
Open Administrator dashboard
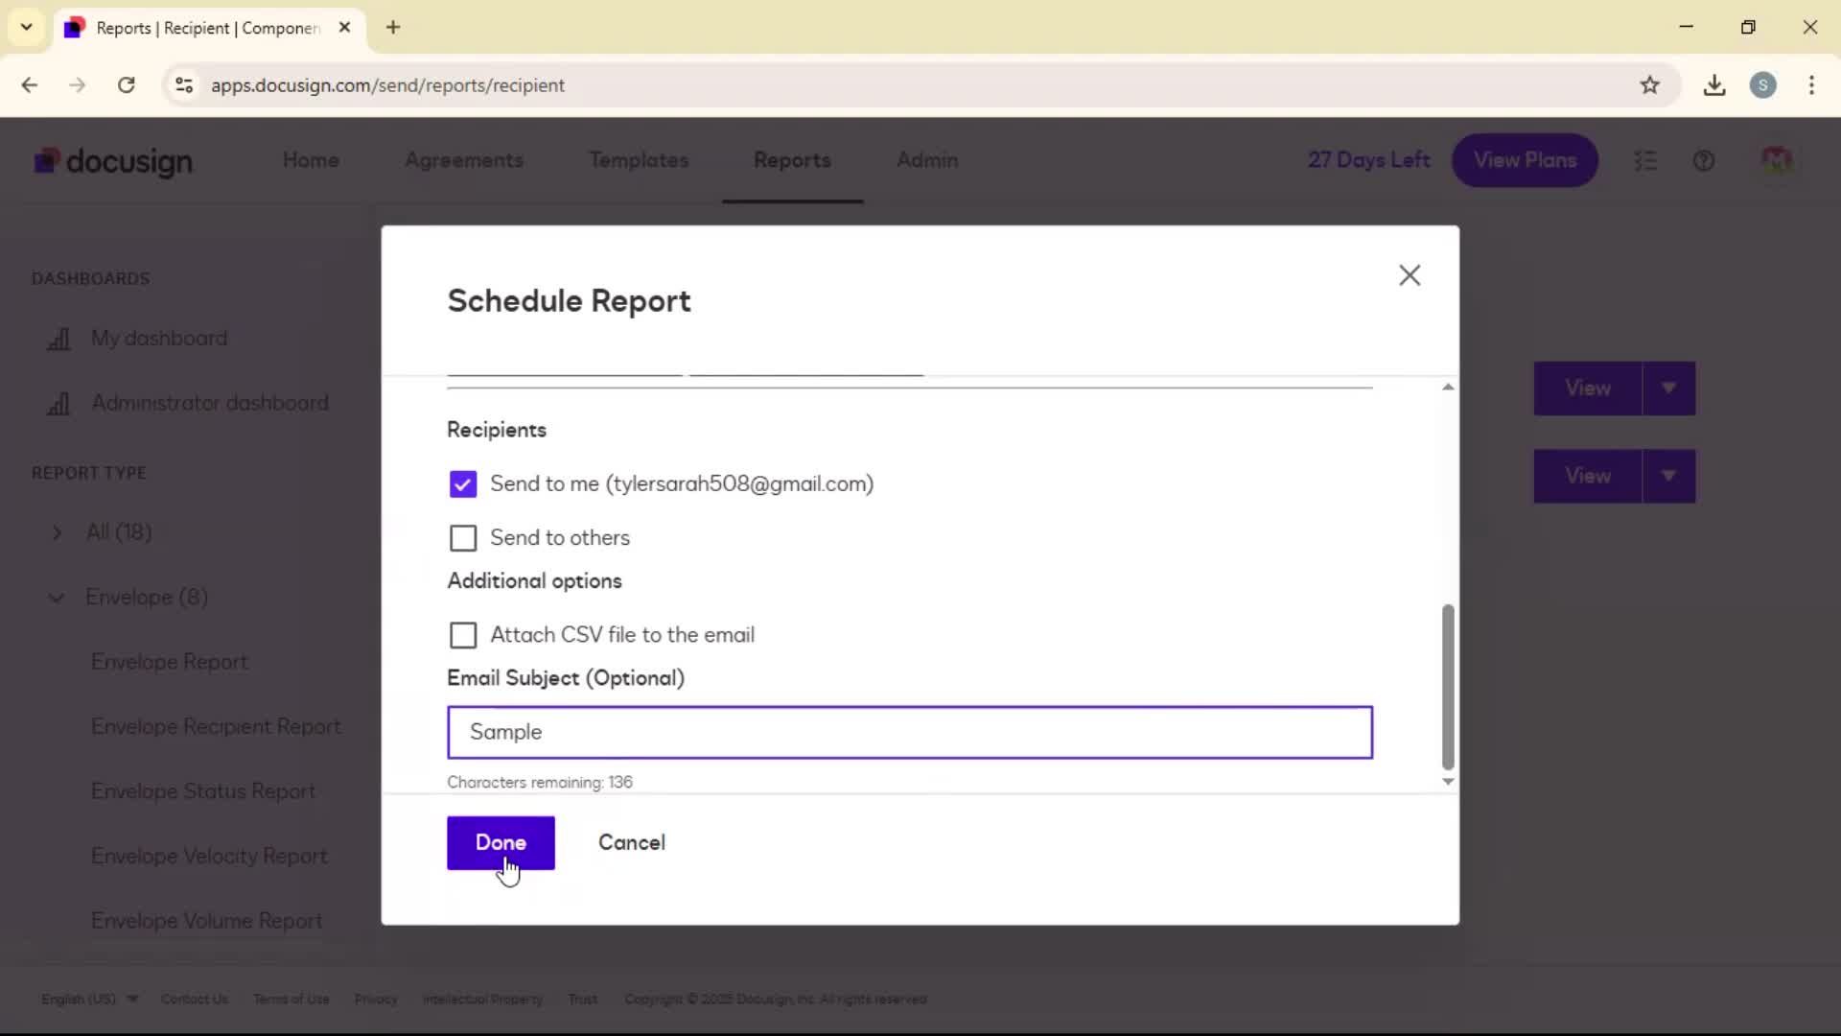tap(210, 403)
